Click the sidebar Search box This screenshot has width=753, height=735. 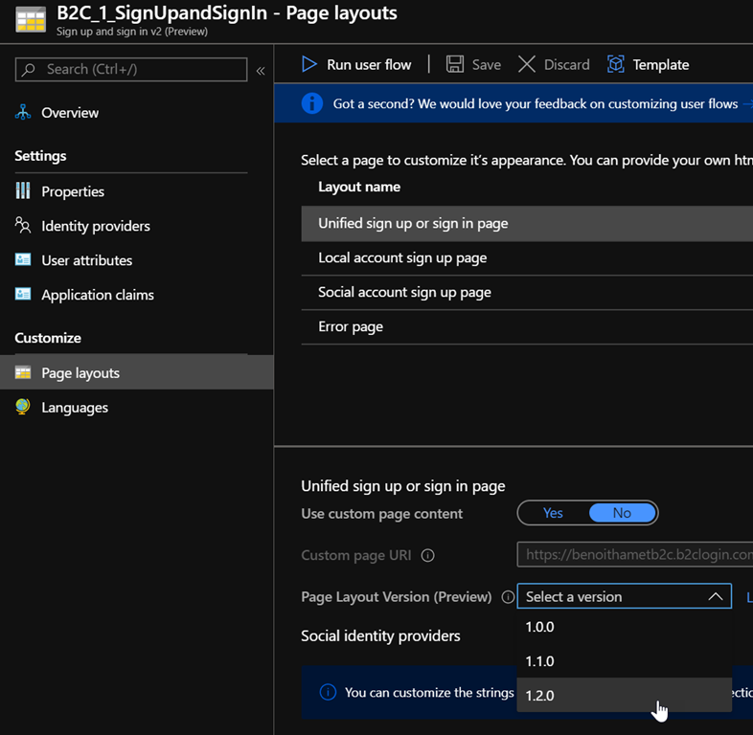131,69
